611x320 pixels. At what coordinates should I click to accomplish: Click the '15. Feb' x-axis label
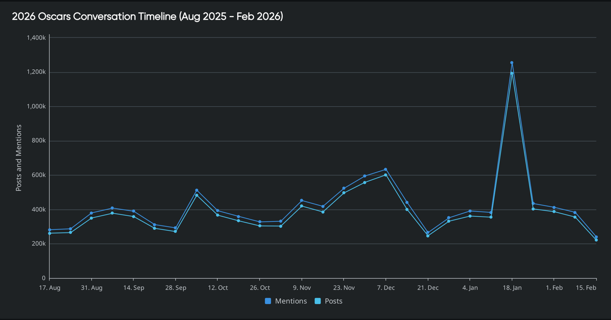[586, 288]
